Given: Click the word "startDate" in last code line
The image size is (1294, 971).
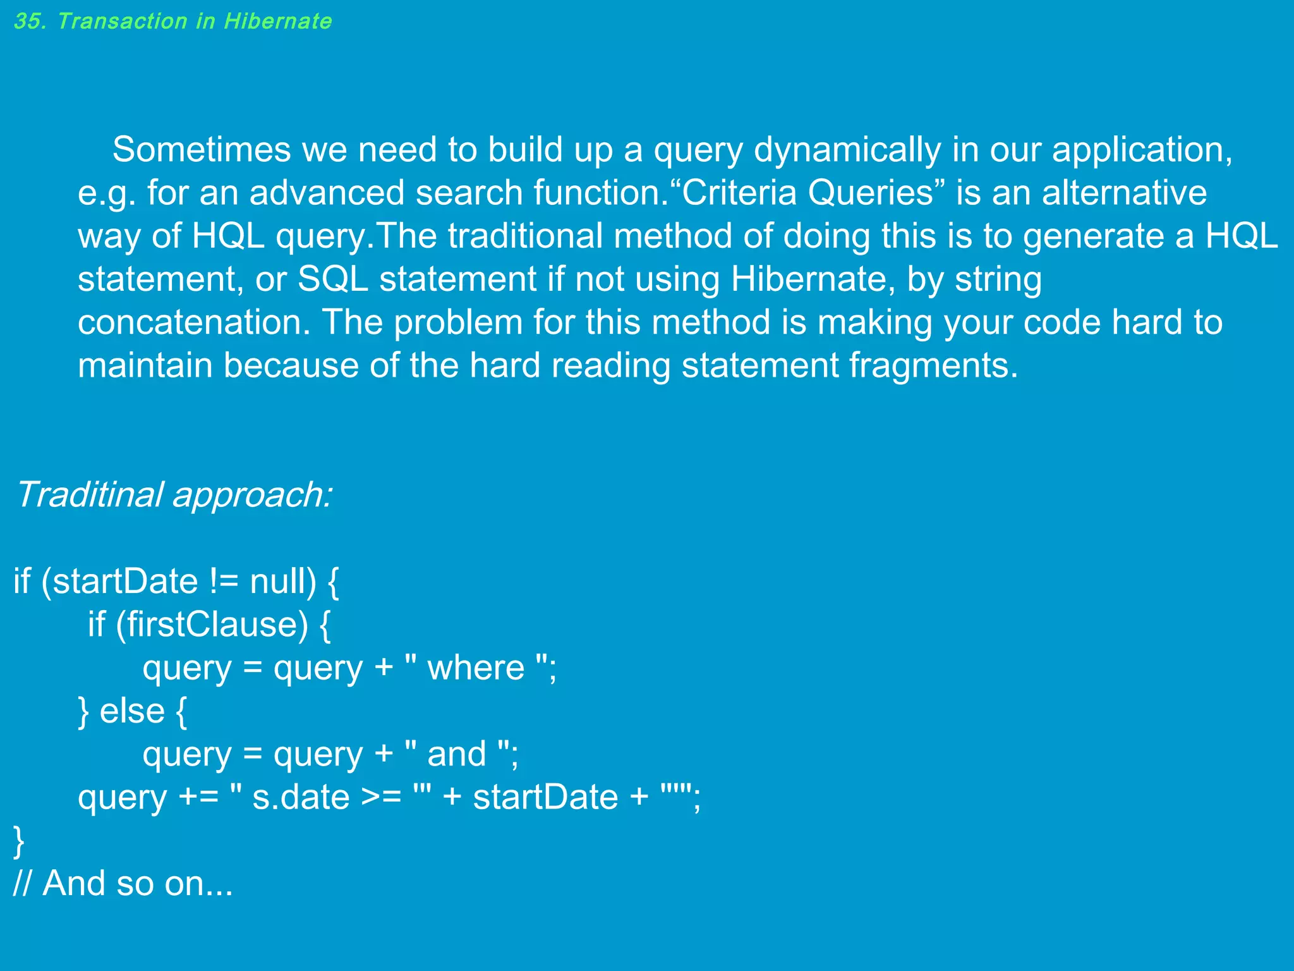Looking at the screenshot, I should point(545,797).
